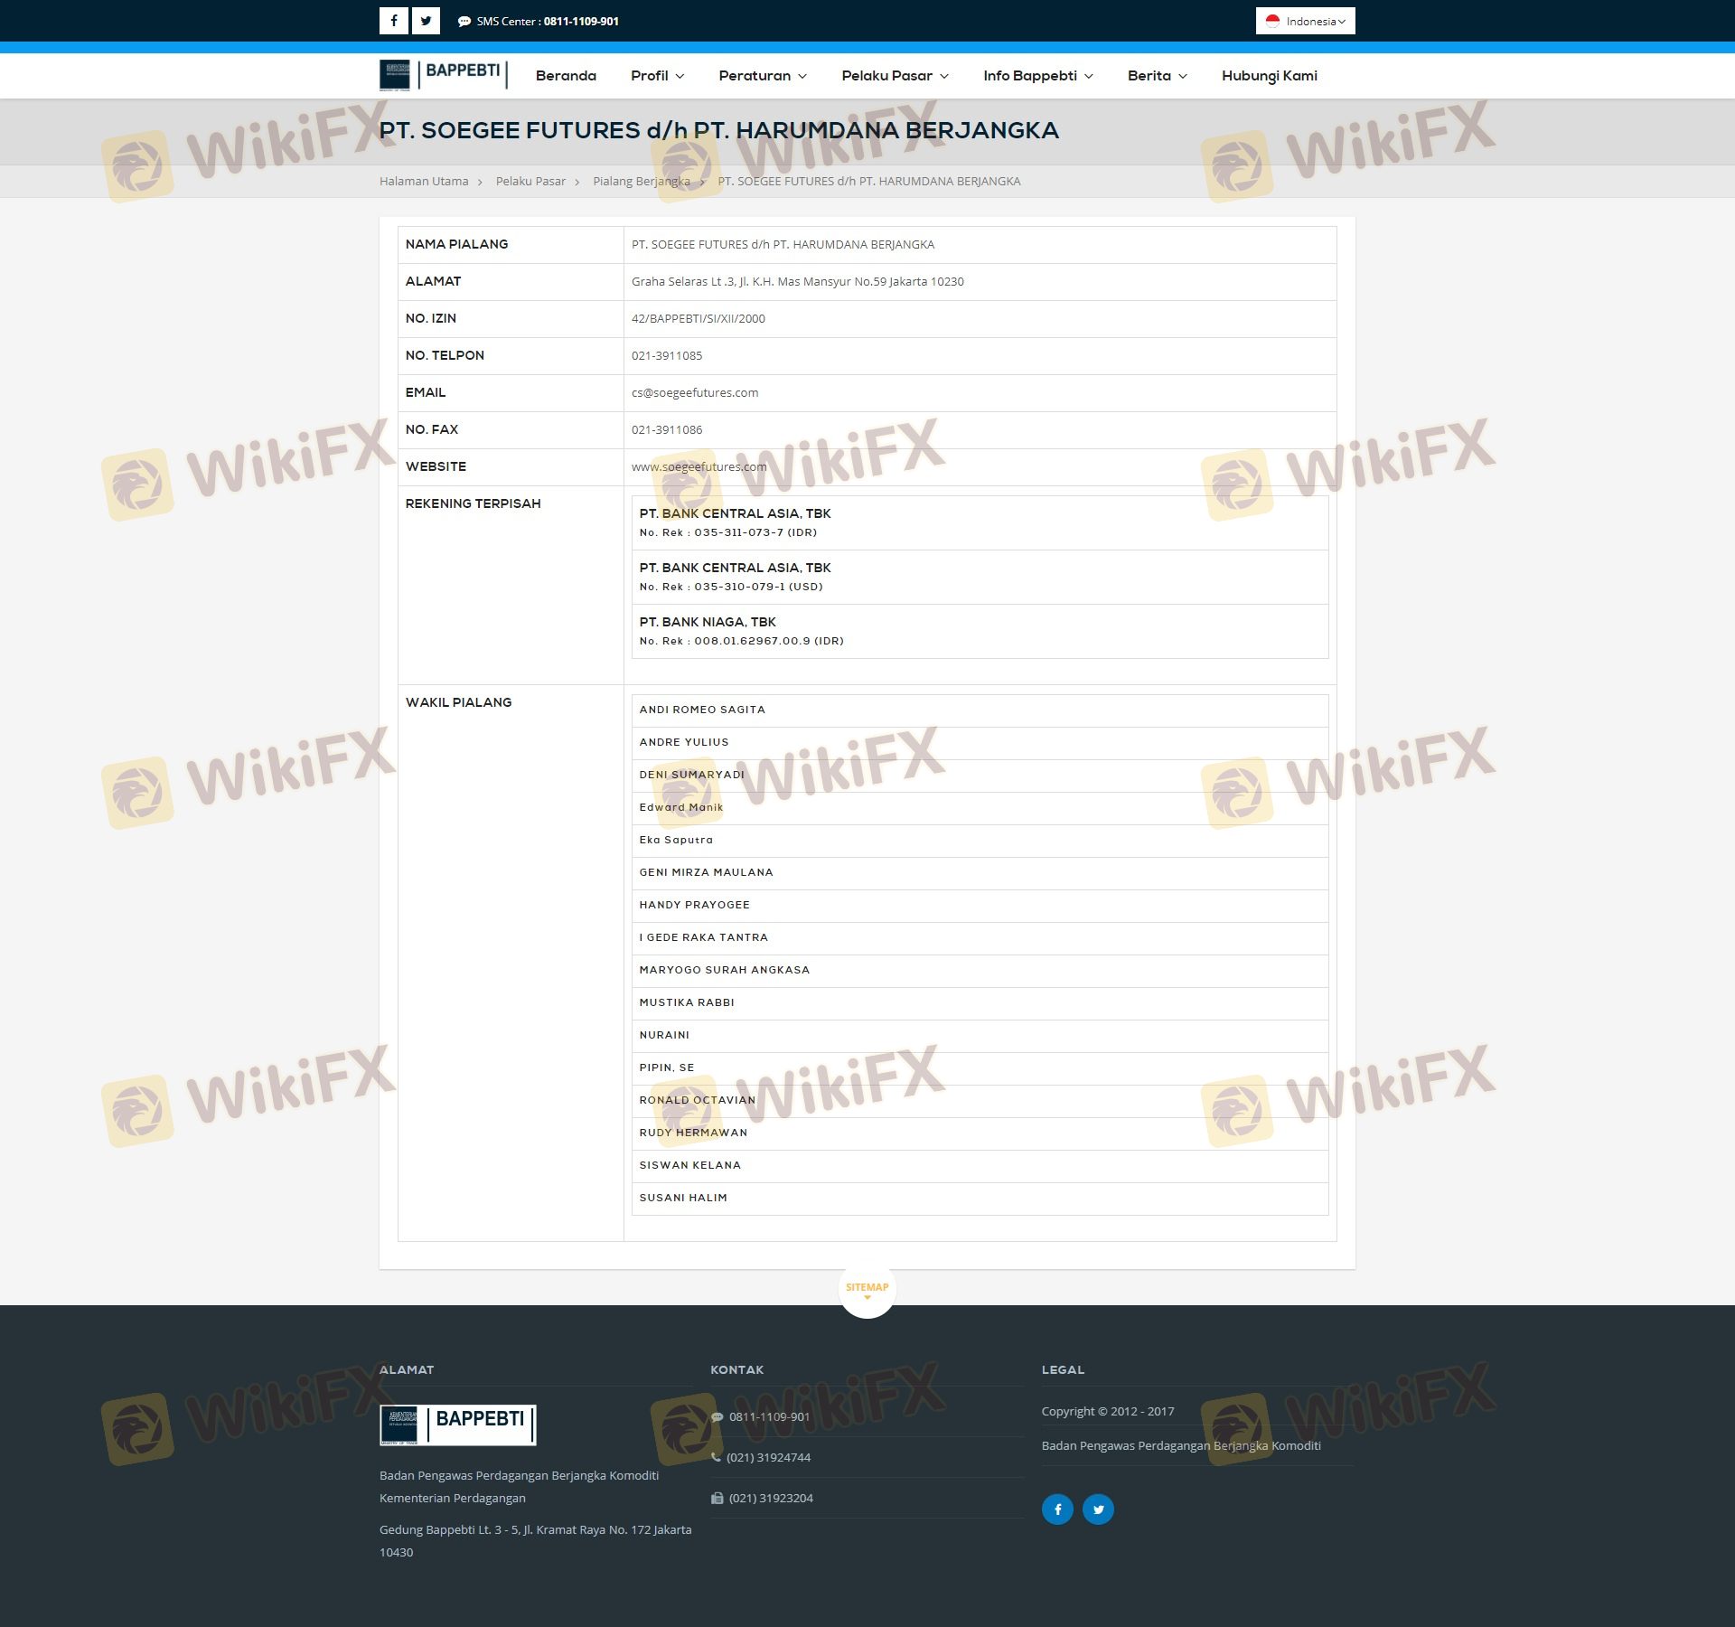The height and width of the screenshot is (1627, 1735).
Task: Expand the Peraturan menu
Action: pyautogui.click(x=762, y=76)
